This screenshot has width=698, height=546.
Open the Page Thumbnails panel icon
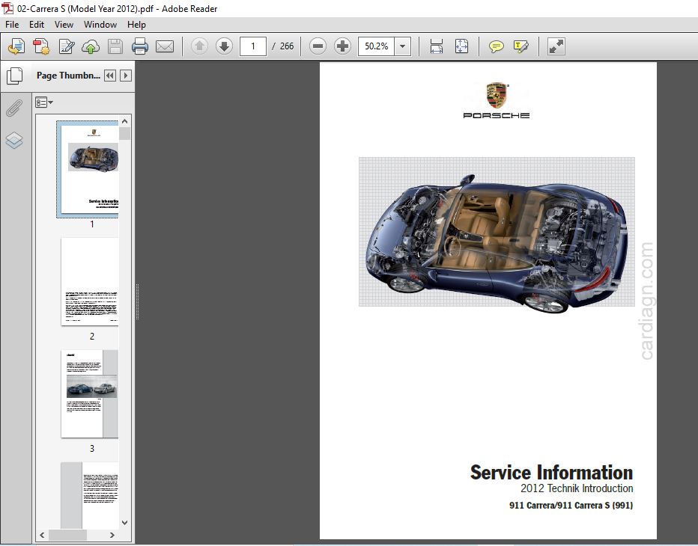[15, 76]
